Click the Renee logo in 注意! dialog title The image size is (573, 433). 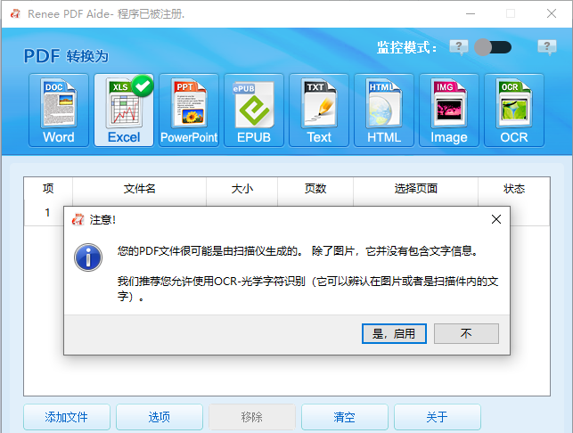tap(78, 219)
